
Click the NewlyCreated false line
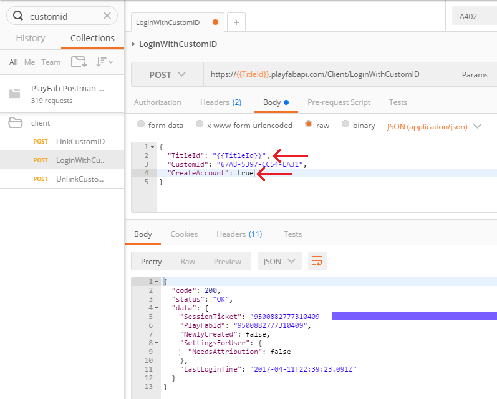[x=330, y=334]
